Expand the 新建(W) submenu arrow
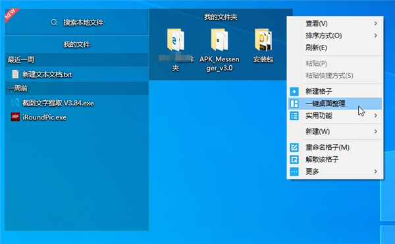 click(376, 131)
